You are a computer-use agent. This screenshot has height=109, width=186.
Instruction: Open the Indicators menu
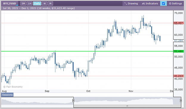(x=150, y=4)
